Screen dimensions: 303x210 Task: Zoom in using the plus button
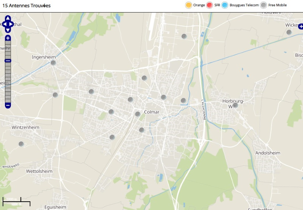click(x=8, y=38)
